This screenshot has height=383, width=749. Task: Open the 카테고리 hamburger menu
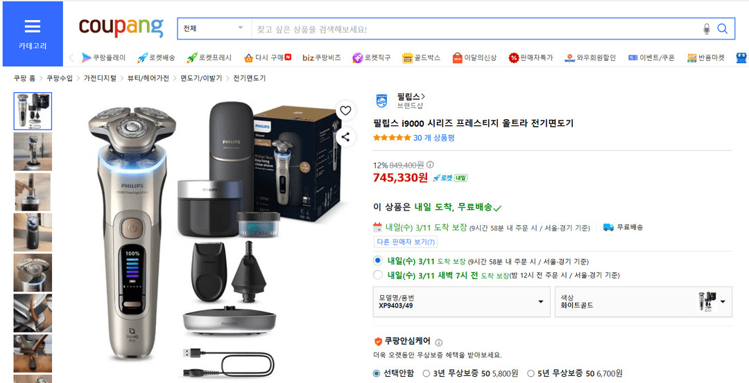(x=33, y=34)
